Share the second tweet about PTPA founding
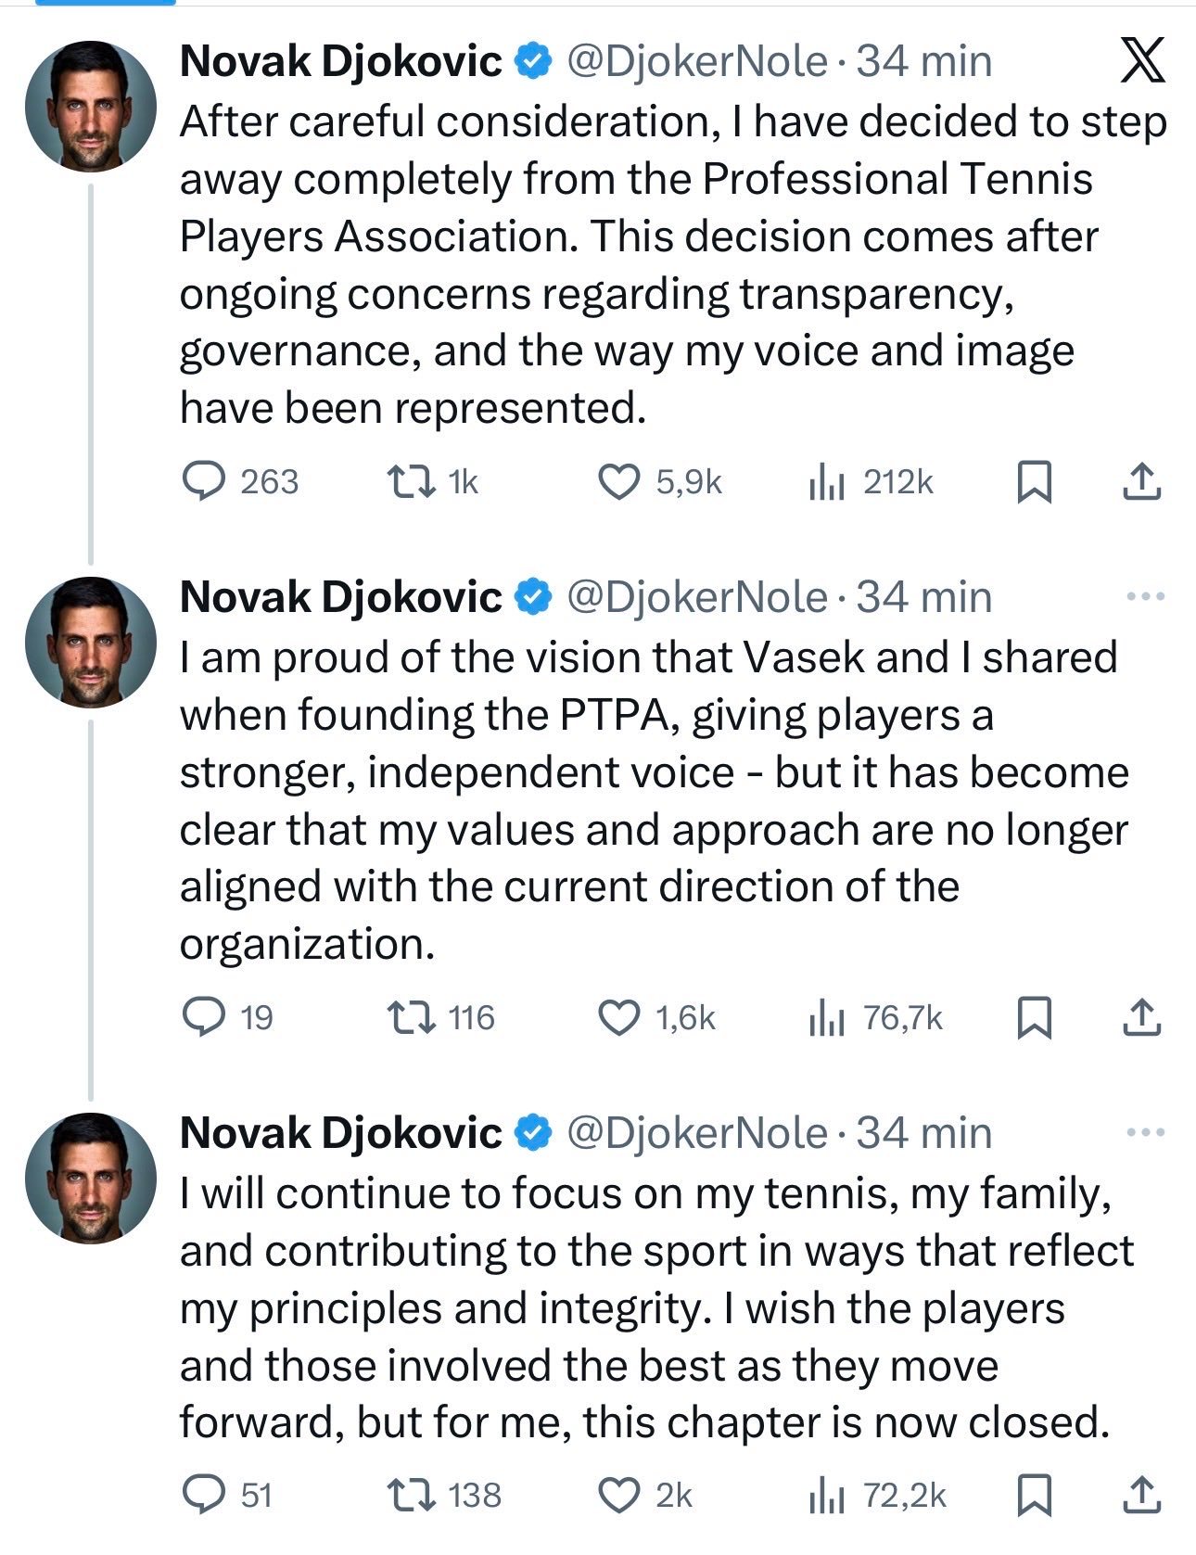Image resolution: width=1196 pixels, height=1555 pixels. pyautogui.click(x=1141, y=1018)
